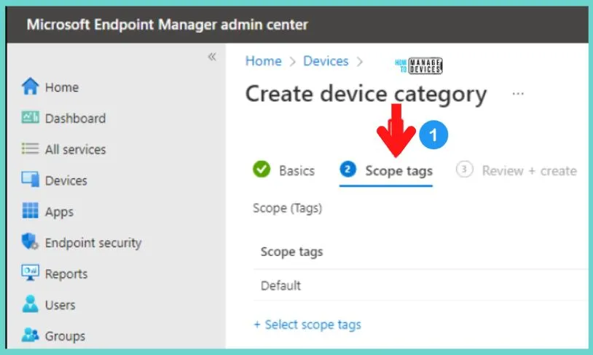Click the step 3 circle icon

pyautogui.click(x=464, y=169)
